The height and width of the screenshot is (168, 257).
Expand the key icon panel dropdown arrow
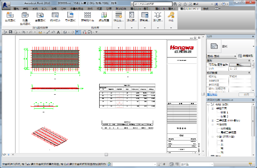click(171, 28)
